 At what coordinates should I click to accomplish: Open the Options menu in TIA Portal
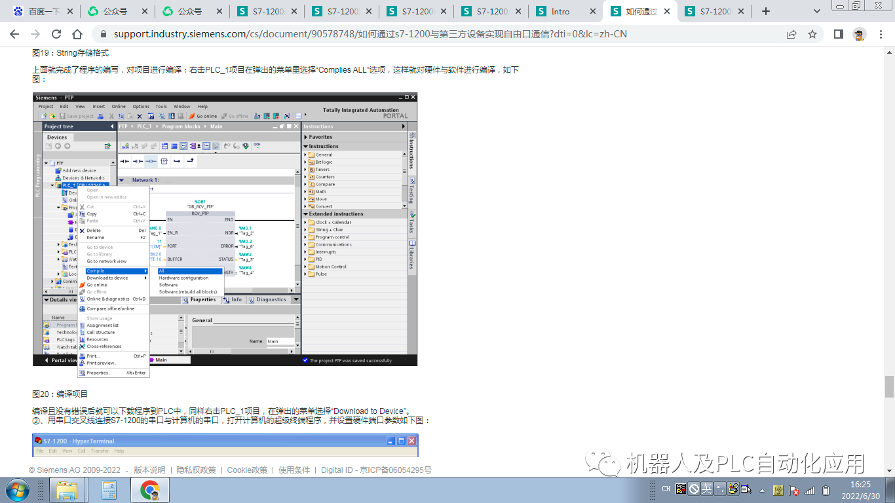(141, 106)
